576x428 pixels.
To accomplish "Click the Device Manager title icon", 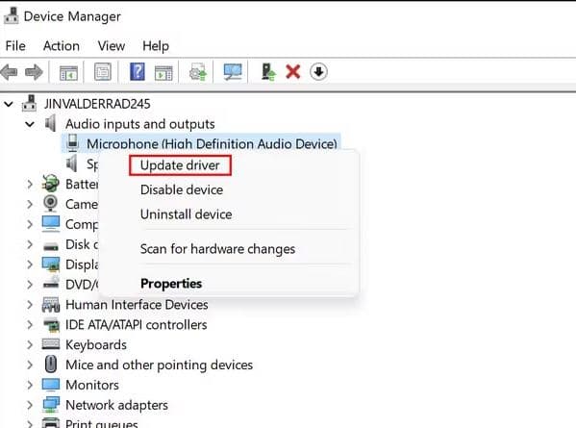I will click(11, 16).
